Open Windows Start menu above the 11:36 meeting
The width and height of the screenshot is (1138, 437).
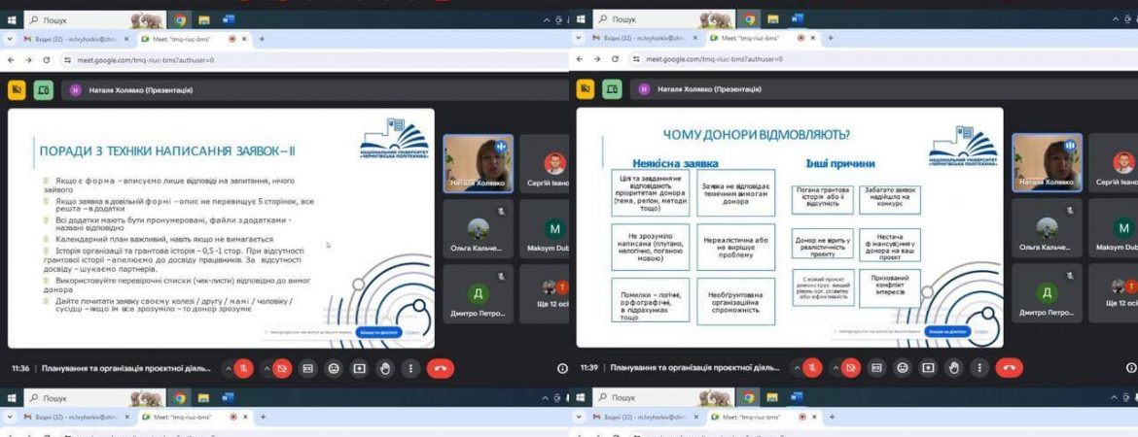(12, 20)
